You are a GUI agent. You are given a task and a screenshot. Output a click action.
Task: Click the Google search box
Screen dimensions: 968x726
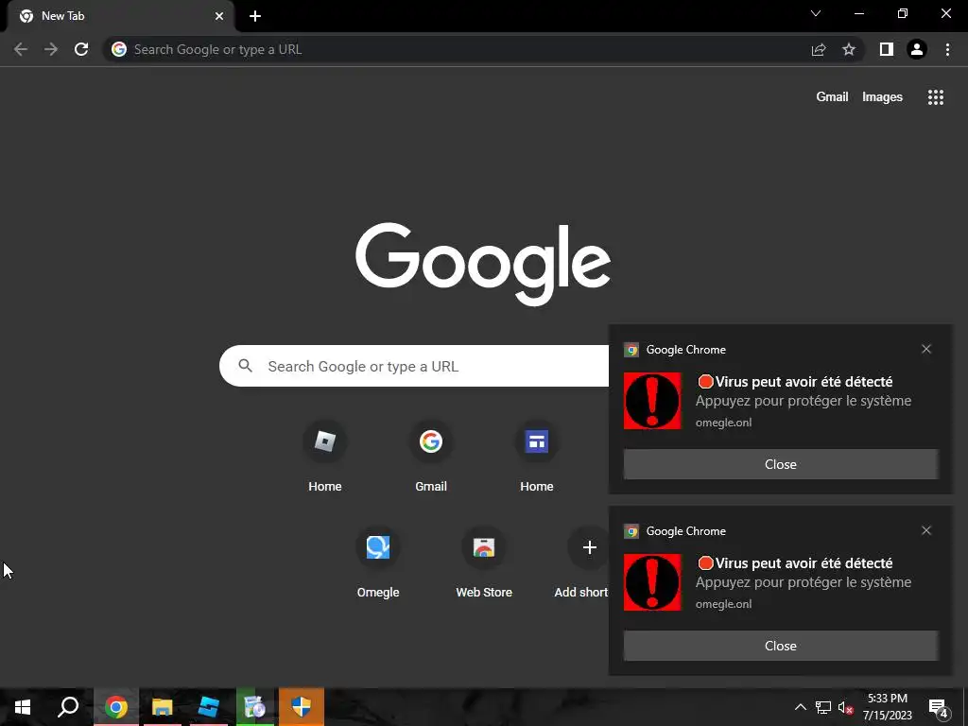coord(414,366)
